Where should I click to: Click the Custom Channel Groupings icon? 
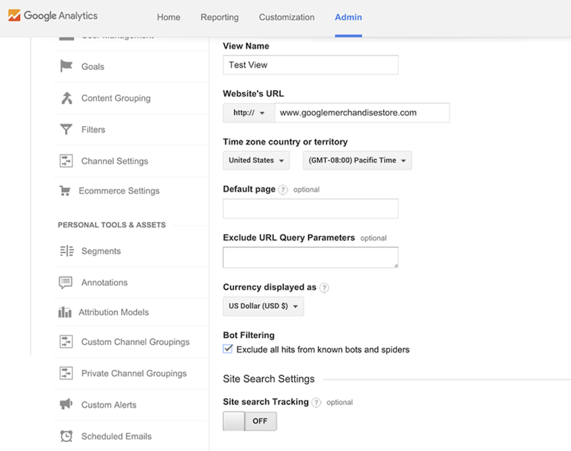pyautogui.click(x=66, y=342)
